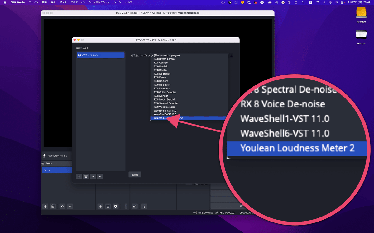
Task: Select VST 2.x プラグイン in filter list
Action: (101, 55)
